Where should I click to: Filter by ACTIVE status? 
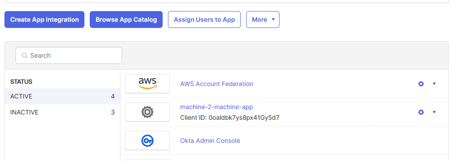(x=62, y=96)
